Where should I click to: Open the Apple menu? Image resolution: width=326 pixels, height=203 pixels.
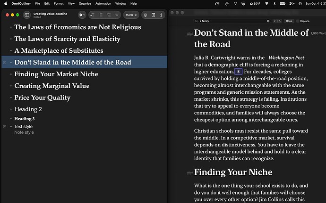pyautogui.click(x=6, y=3)
